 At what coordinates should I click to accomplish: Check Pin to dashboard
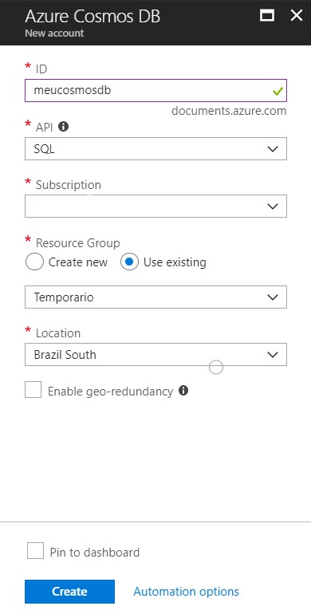(35, 551)
